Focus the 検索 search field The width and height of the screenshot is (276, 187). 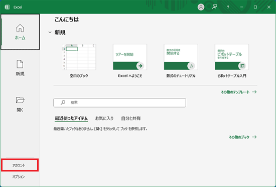[120, 102]
